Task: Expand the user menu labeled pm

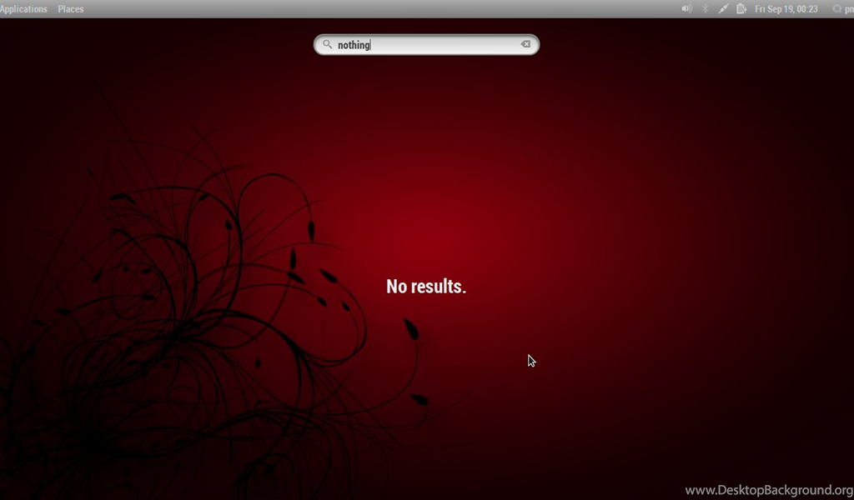Action: click(x=848, y=9)
